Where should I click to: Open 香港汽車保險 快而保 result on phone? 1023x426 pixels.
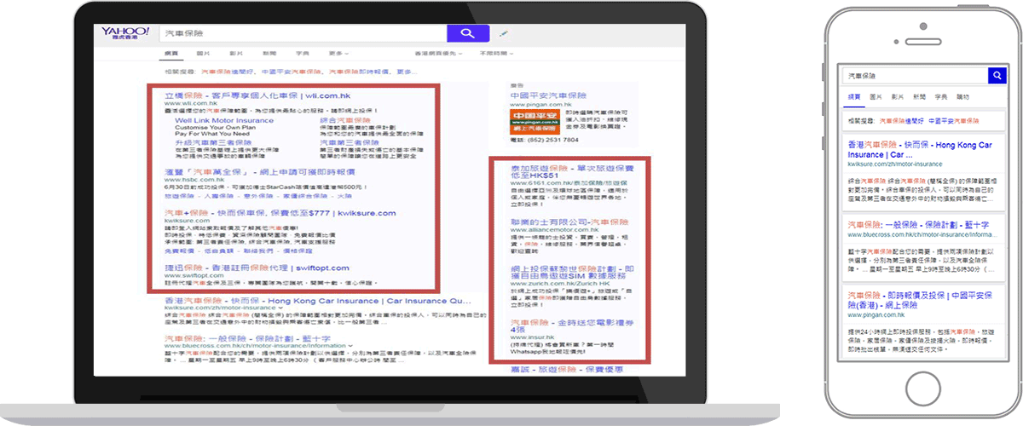[x=921, y=149]
